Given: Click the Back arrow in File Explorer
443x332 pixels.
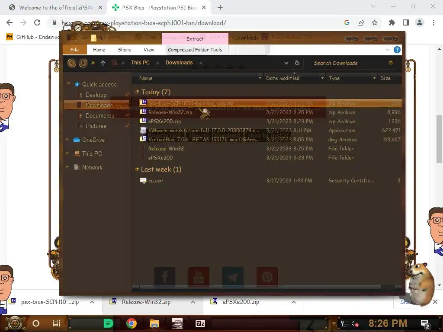Looking at the screenshot, I should (x=71, y=63).
